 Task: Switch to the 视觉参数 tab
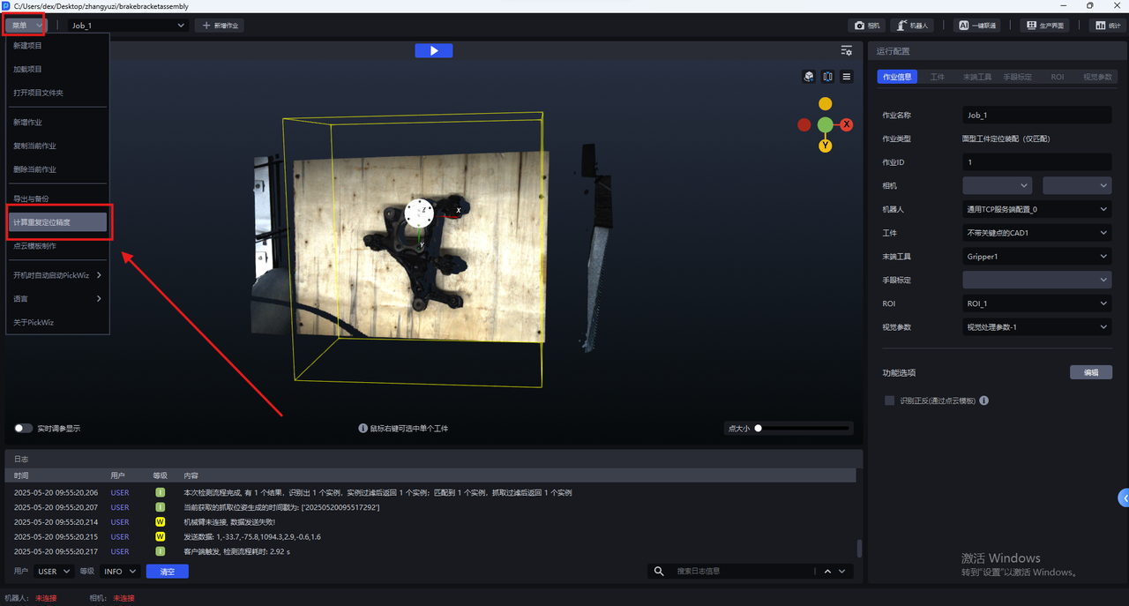(x=1096, y=77)
